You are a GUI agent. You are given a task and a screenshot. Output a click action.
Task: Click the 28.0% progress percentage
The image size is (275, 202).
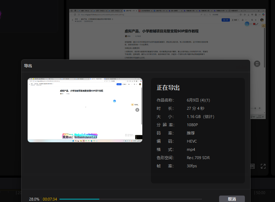click(34, 199)
